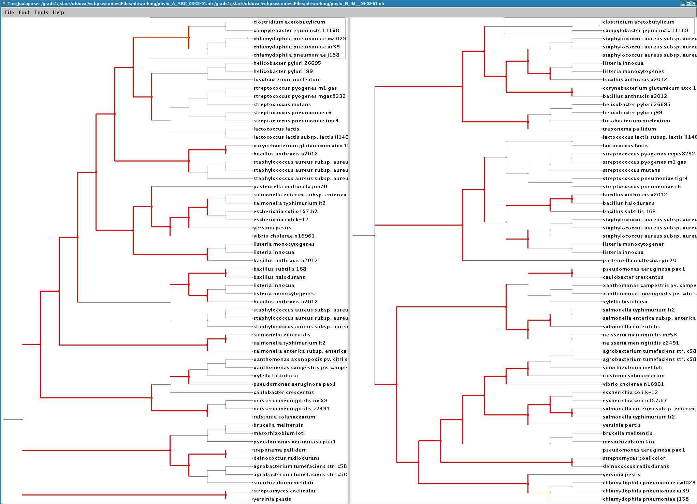Viewport: 697px width, 504px height.
Task: Click chlamydophila pneumoniae ar39 in right tree
Action: coord(646,491)
